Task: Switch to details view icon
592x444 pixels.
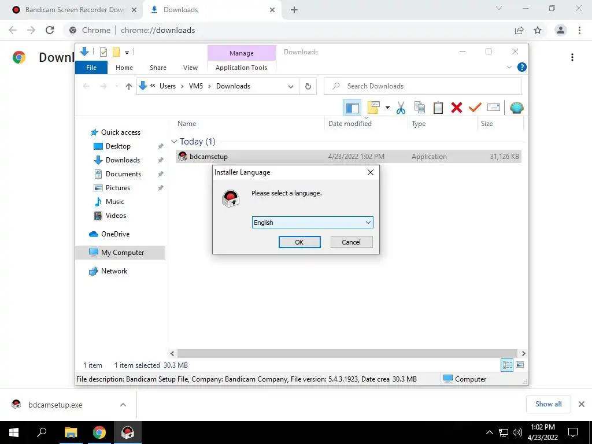Action: 507,365
